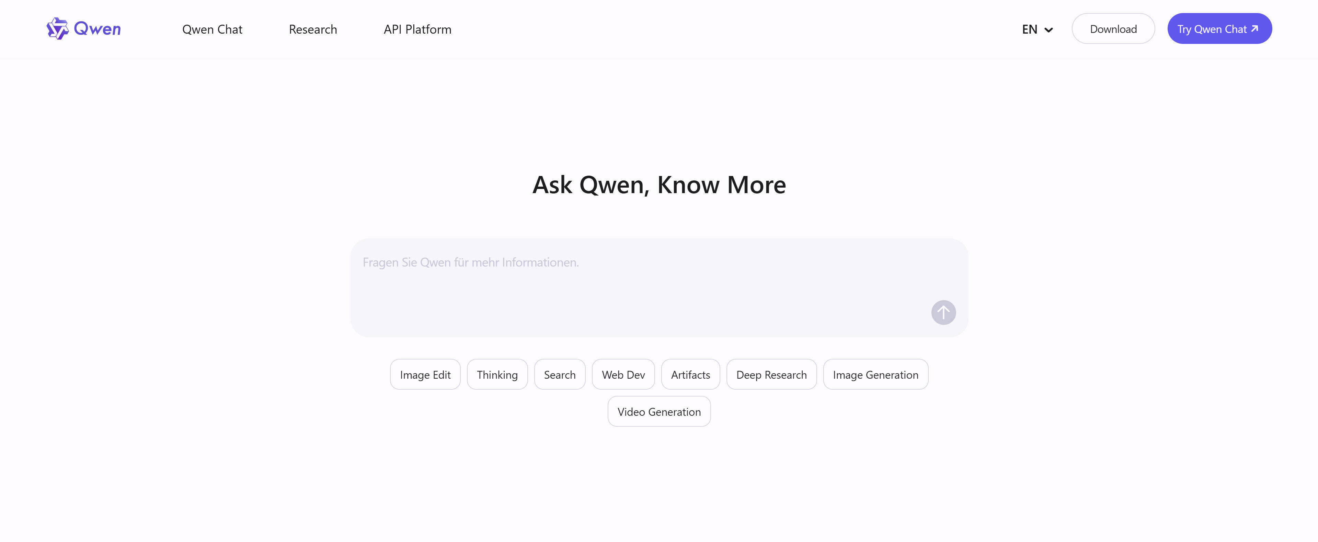Click the Try Qwen Chat button
This screenshot has width=1318, height=542.
[1219, 28]
